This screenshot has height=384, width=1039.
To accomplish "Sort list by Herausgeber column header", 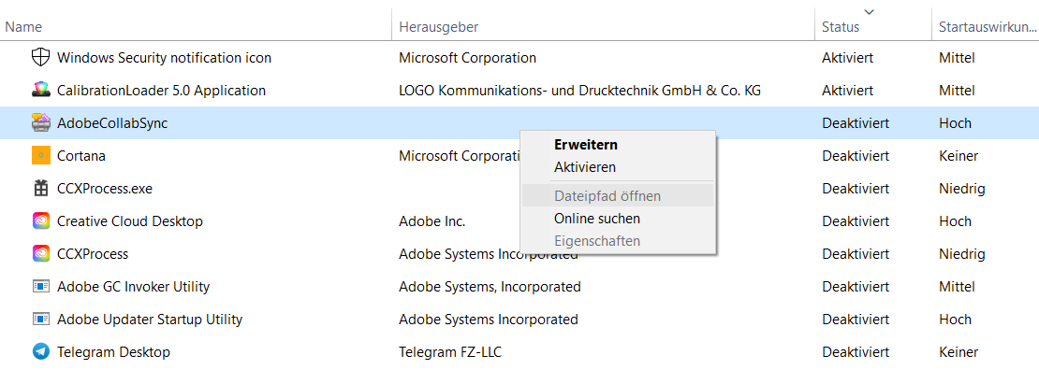I will (x=438, y=27).
